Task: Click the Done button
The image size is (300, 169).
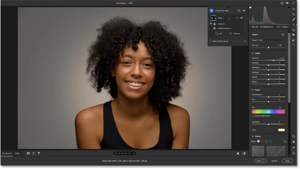Action: click(287, 161)
